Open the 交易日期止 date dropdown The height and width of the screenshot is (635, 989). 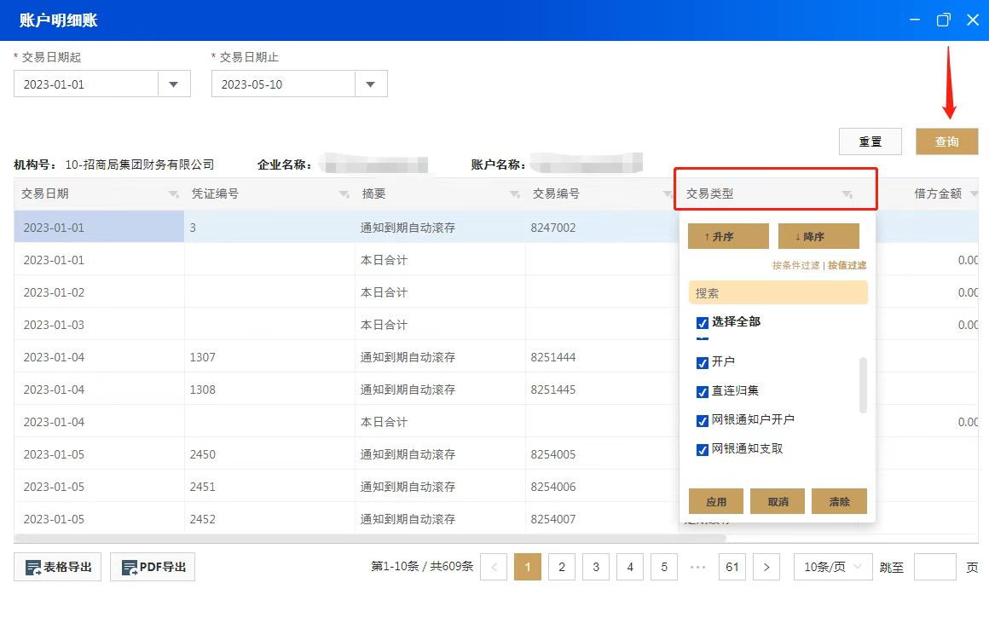pos(371,84)
